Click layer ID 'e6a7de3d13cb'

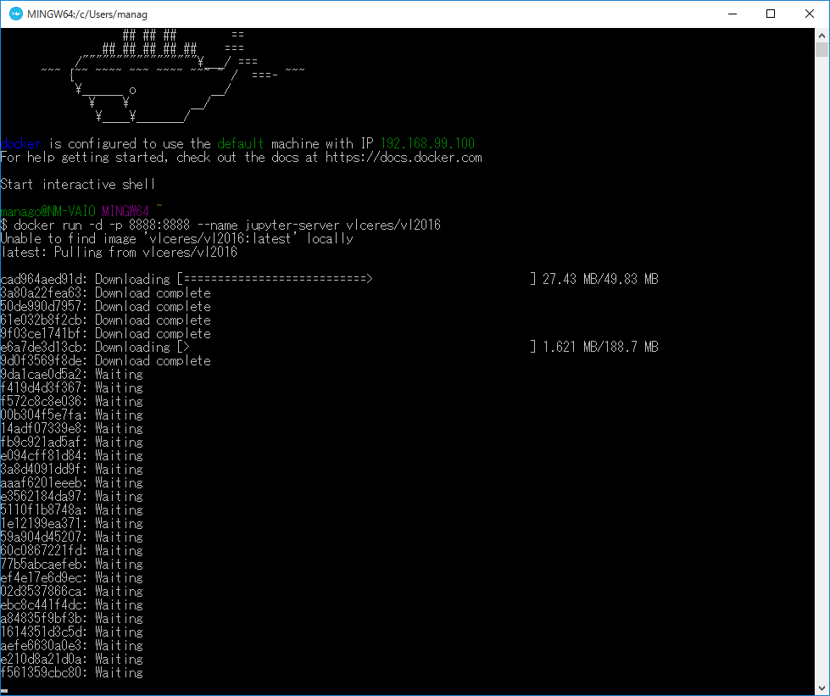(42, 347)
